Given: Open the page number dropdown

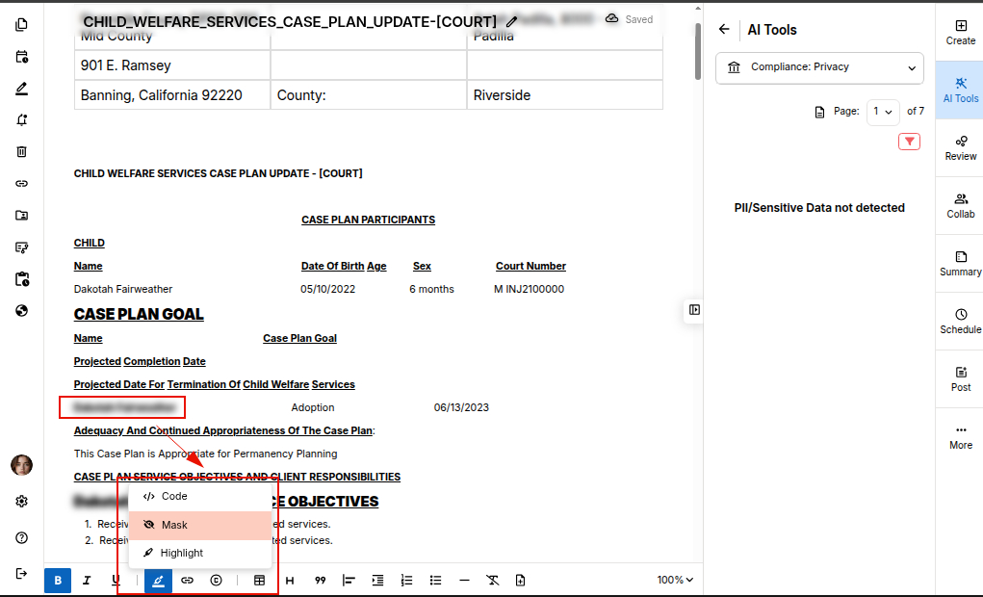Looking at the screenshot, I should click(883, 112).
